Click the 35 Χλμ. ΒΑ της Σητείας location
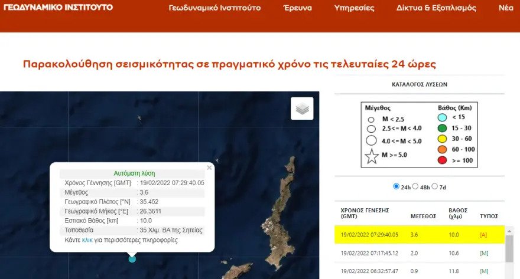The image size is (520, 279). 171,230
